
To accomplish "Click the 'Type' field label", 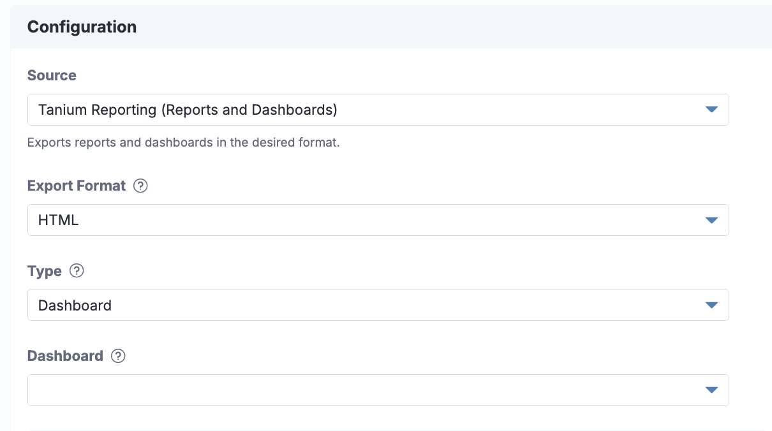I will pos(45,271).
